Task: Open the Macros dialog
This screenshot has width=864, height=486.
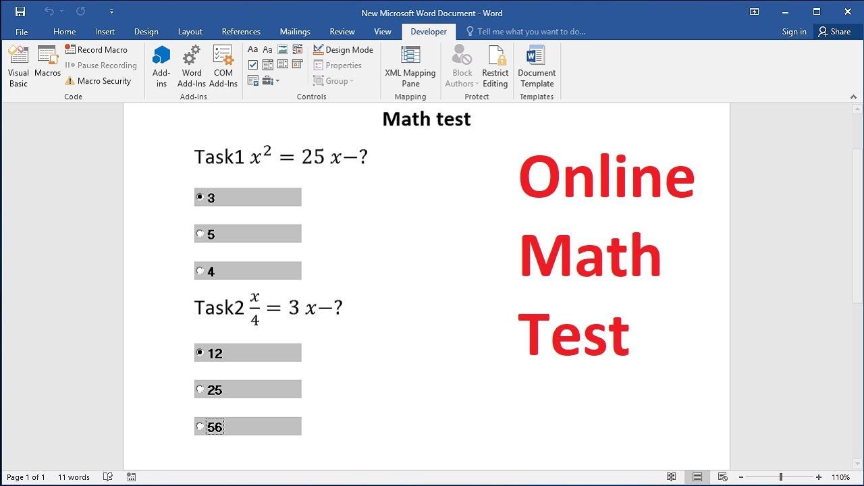Action: click(x=48, y=61)
